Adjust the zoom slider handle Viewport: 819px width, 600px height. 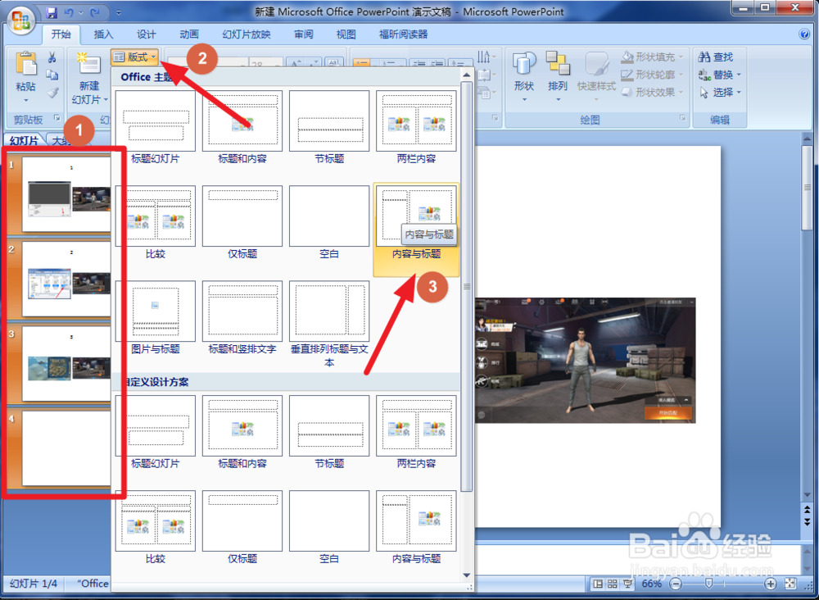click(708, 584)
